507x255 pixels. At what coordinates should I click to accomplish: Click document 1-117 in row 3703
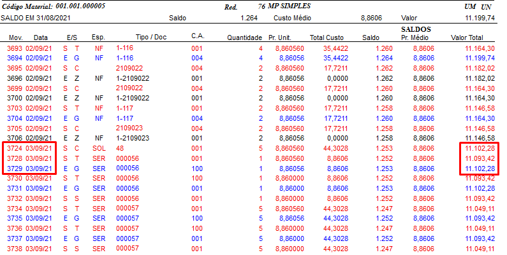coord(125,108)
